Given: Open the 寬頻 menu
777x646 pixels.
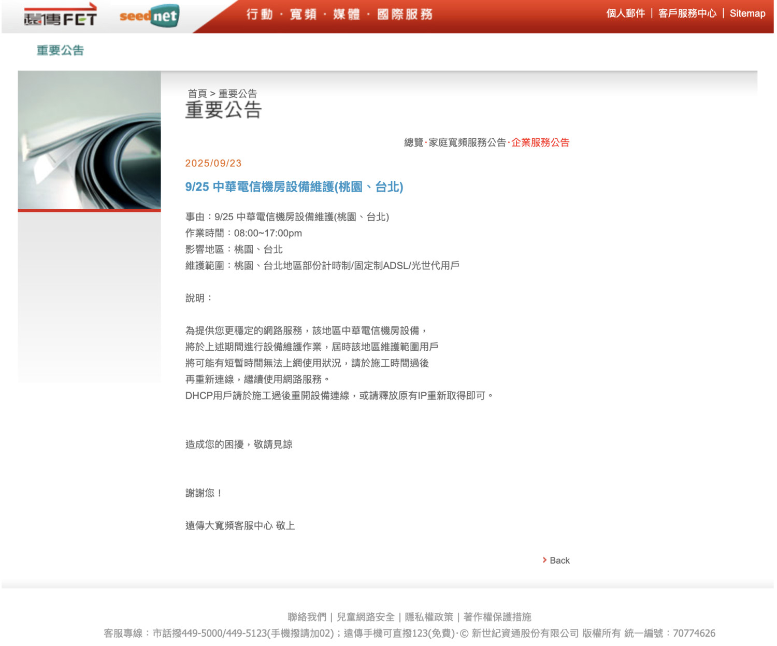Looking at the screenshot, I should tap(304, 15).
